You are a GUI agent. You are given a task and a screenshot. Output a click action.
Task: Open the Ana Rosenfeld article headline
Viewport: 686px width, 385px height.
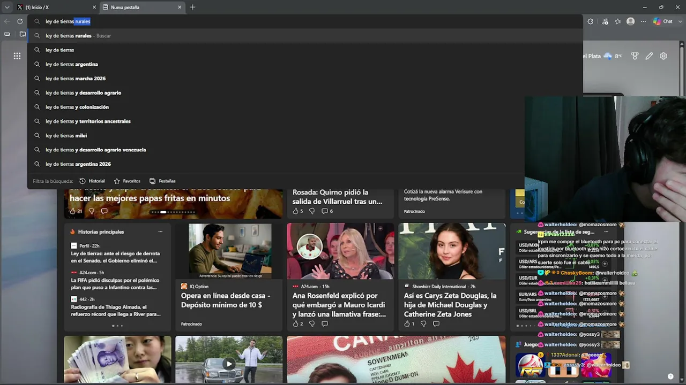click(339, 305)
